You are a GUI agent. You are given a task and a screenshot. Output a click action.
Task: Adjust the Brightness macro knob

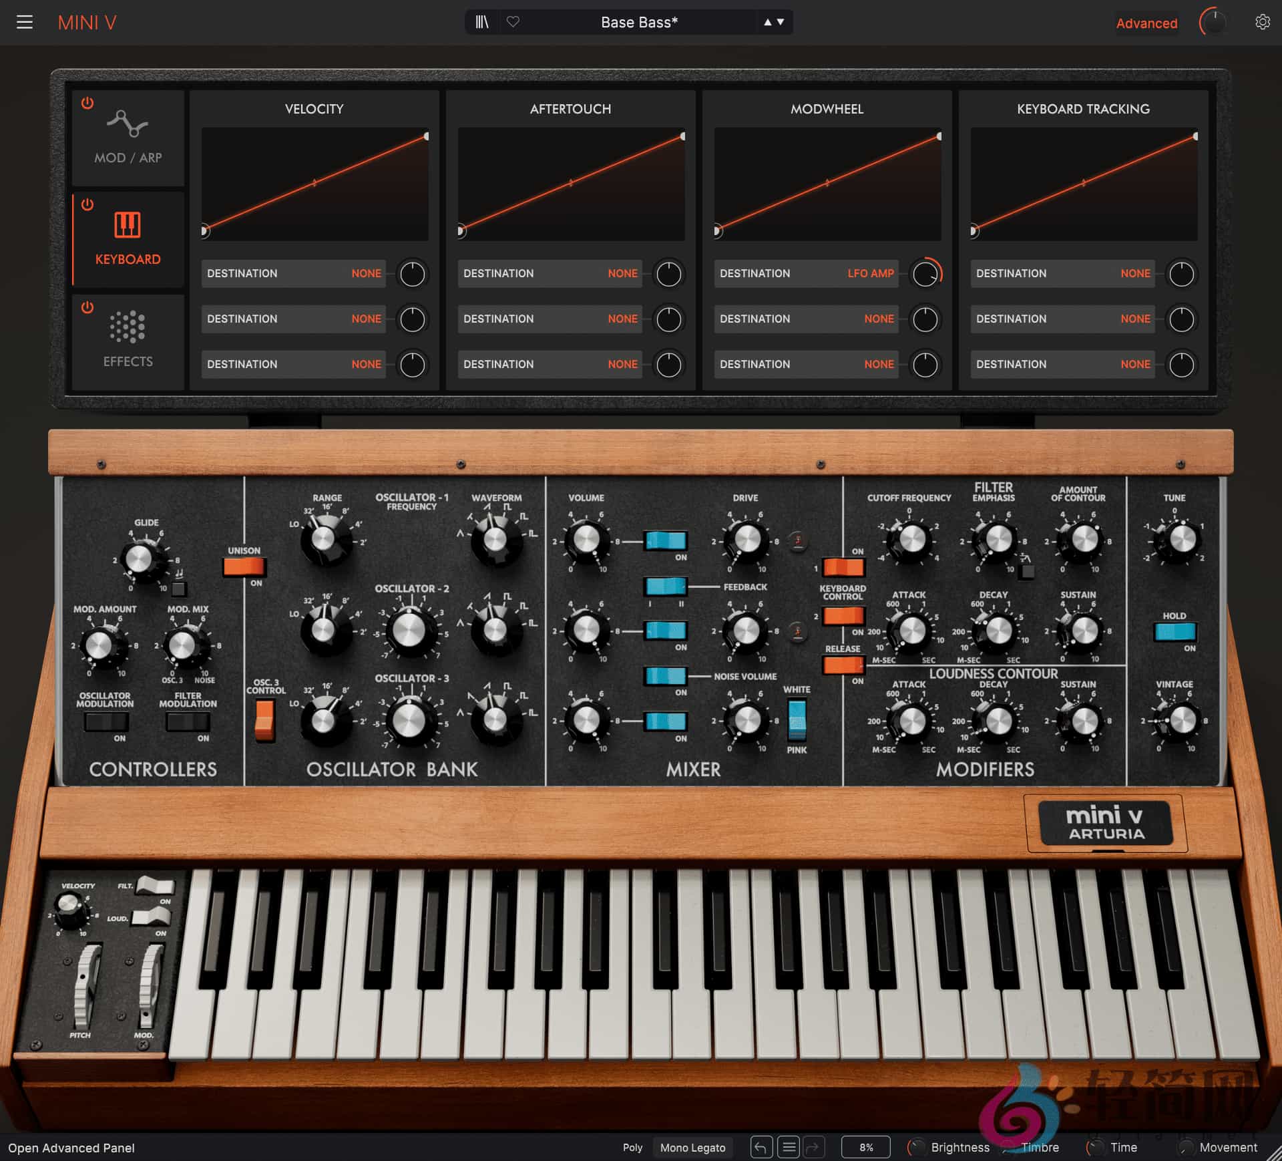coord(916,1147)
